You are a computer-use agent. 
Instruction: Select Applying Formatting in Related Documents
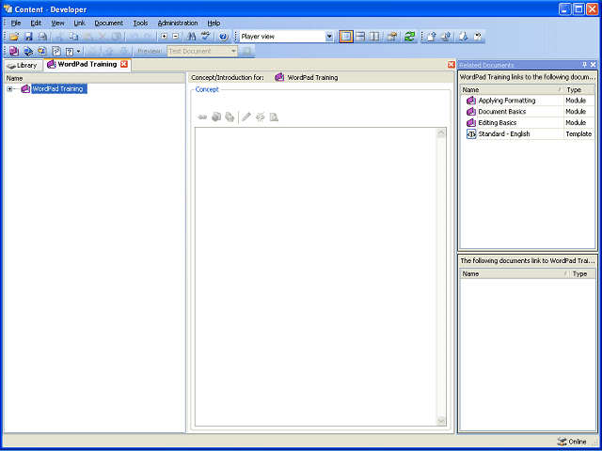coord(507,101)
